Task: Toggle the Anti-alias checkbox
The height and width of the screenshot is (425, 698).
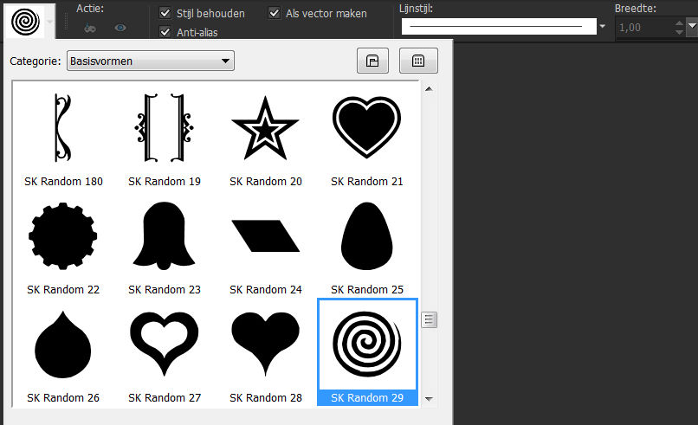Action: tap(165, 32)
